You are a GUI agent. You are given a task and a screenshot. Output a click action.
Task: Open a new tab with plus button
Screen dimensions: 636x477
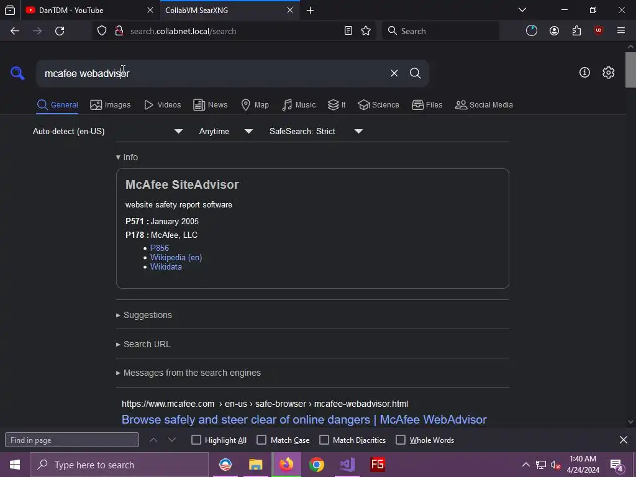[x=311, y=10]
